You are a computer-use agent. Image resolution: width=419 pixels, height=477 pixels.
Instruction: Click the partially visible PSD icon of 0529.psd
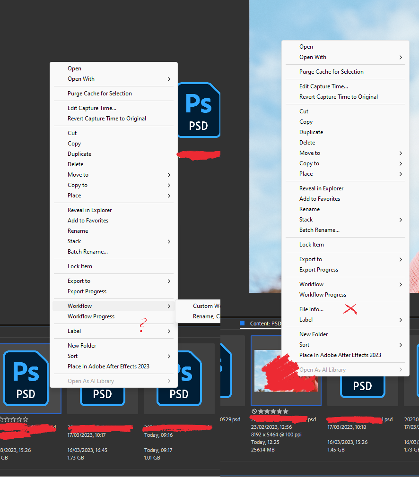227,371
